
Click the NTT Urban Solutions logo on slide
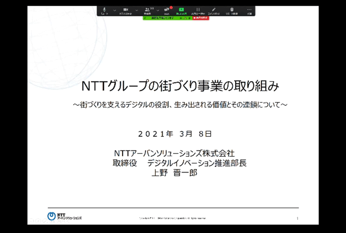[x=65, y=216]
